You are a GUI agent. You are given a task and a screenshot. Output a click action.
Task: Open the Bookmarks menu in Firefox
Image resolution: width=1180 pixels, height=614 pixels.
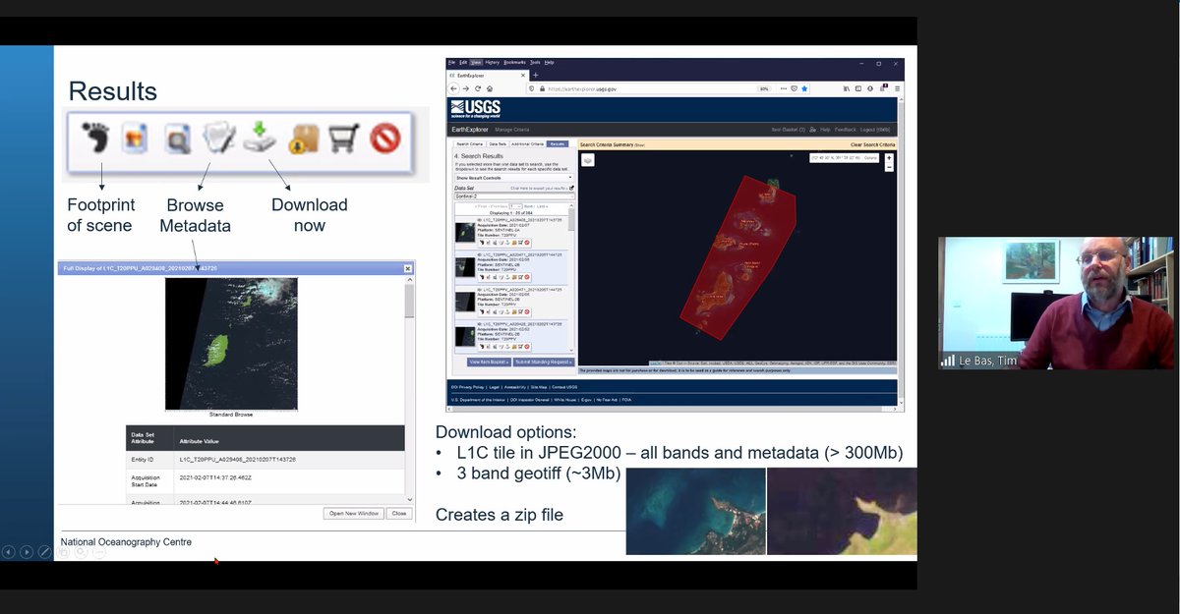tap(514, 62)
